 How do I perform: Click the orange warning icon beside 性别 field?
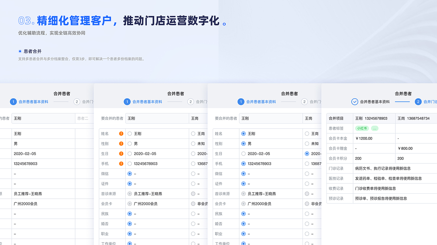(122, 143)
